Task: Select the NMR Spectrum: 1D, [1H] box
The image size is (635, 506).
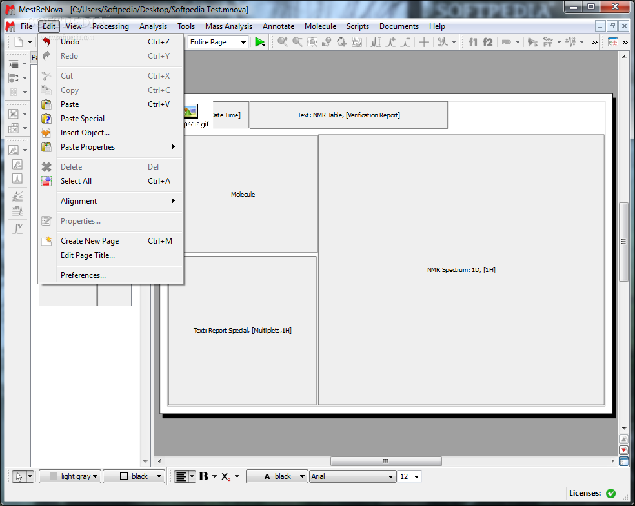Action: coord(461,270)
